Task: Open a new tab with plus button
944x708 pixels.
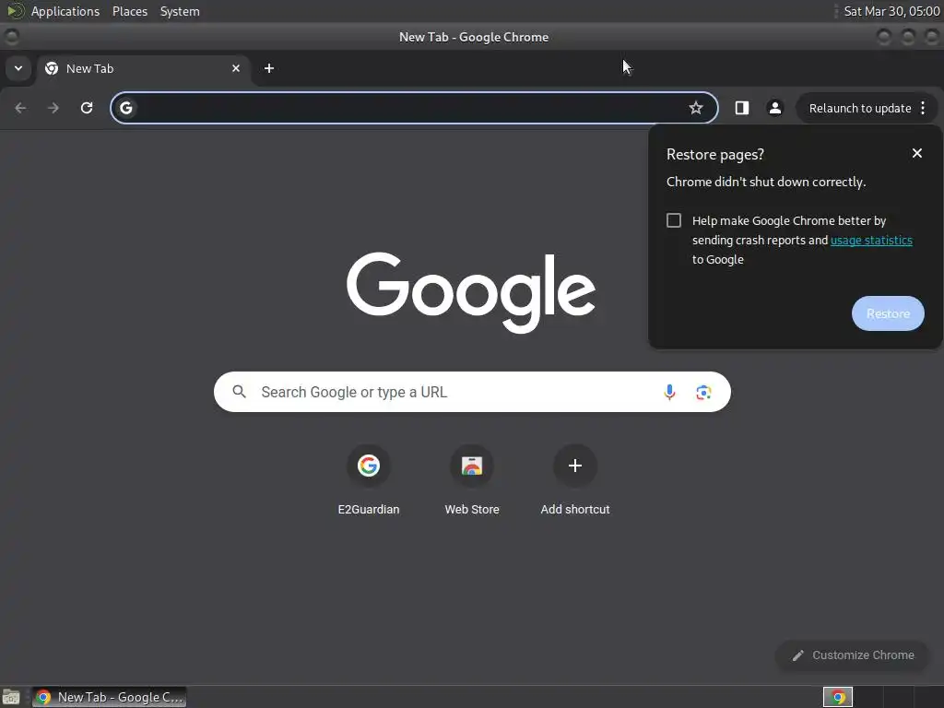Action: [269, 68]
